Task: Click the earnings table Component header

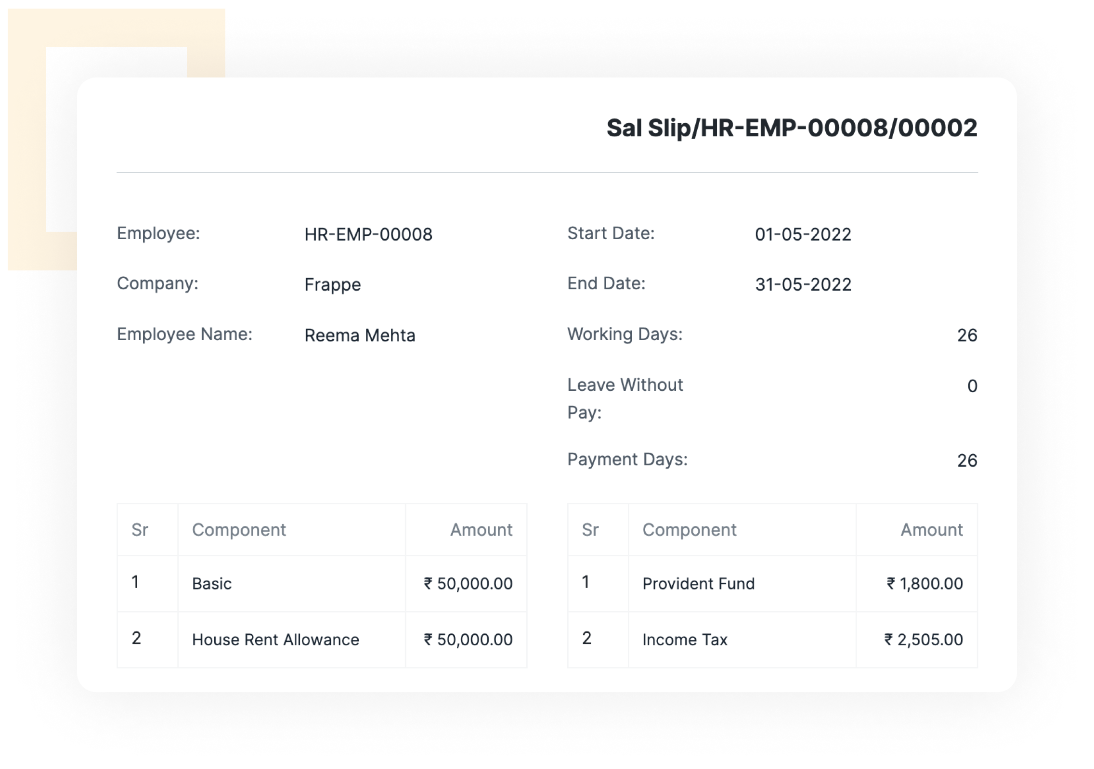Action: pos(239,530)
